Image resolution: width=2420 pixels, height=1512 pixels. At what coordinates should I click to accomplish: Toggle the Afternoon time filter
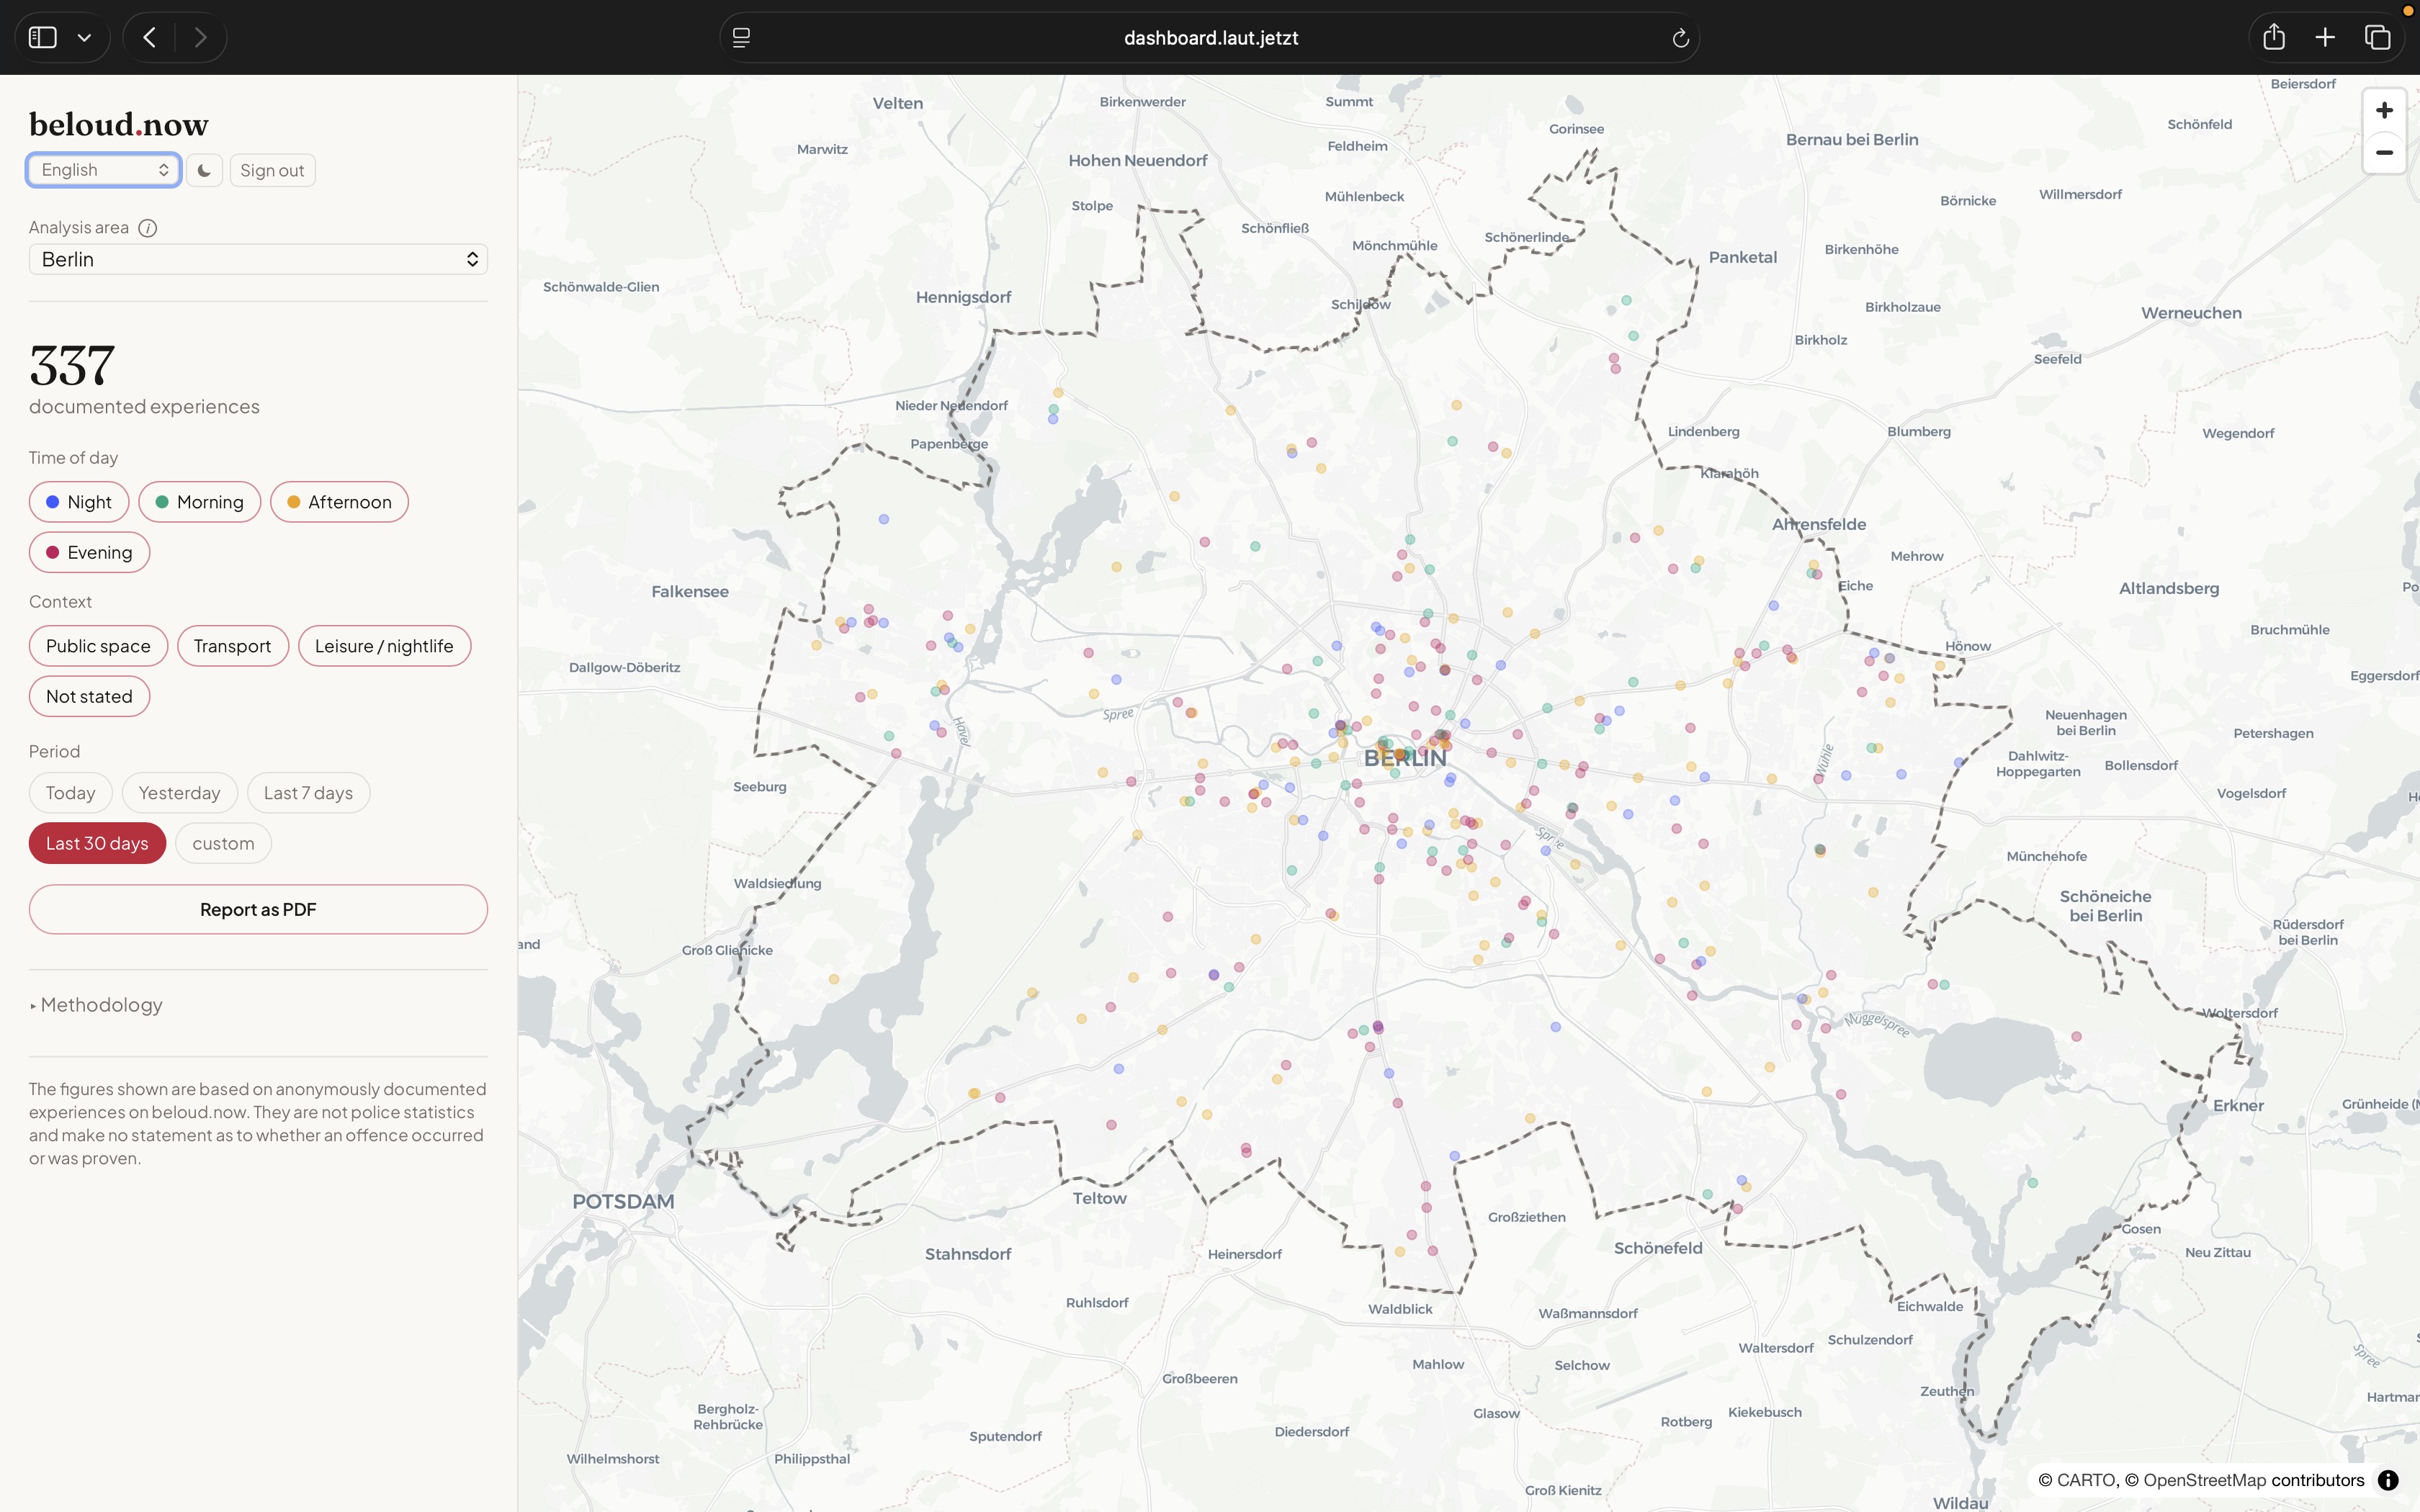pos(339,502)
